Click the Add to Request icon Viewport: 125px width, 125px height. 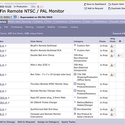coord(85,8)
